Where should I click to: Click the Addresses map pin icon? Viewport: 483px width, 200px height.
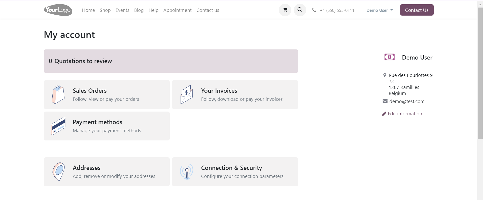[x=58, y=172]
